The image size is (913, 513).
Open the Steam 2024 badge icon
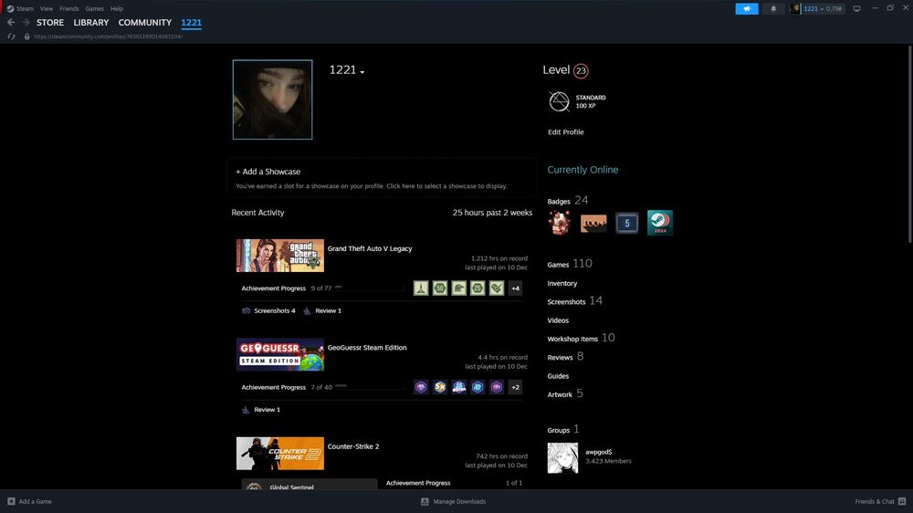pos(660,223)
